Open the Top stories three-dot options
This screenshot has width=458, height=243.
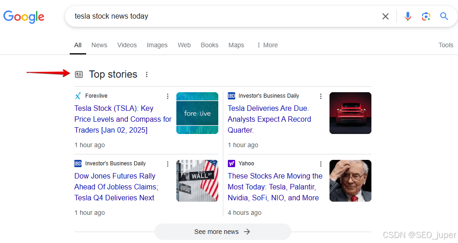pos(147,74)
